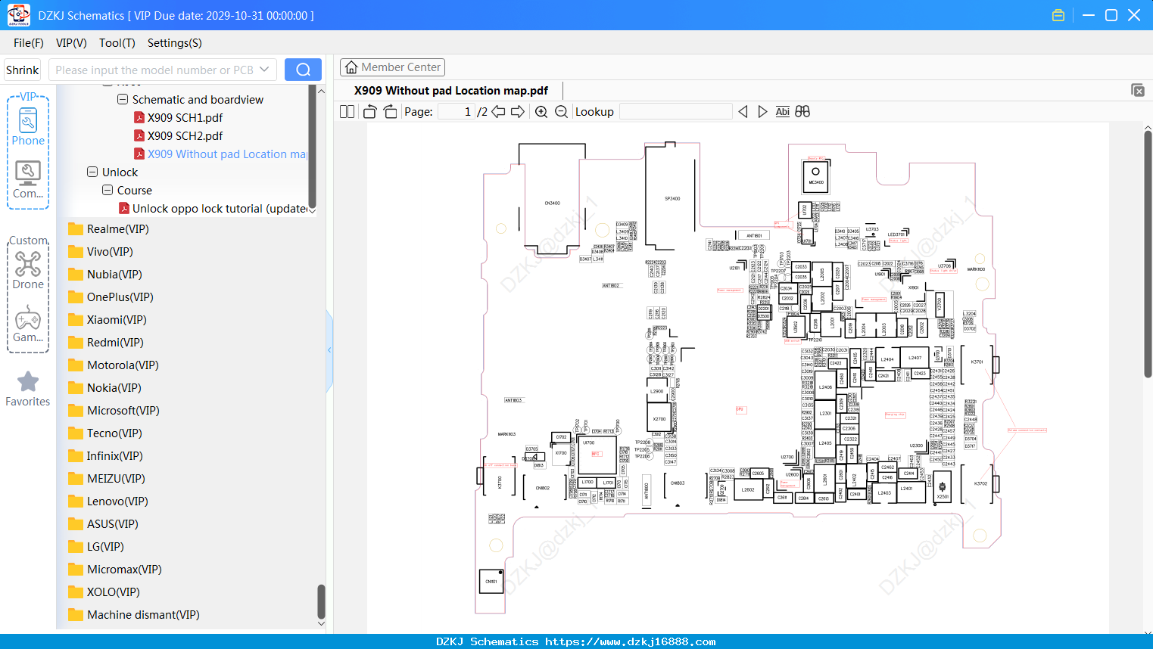The width and height of the screenshot is (1153, 649).
Task: Open Unlock oppo lock tutorial PDF
Action: (x=213, y=209)
